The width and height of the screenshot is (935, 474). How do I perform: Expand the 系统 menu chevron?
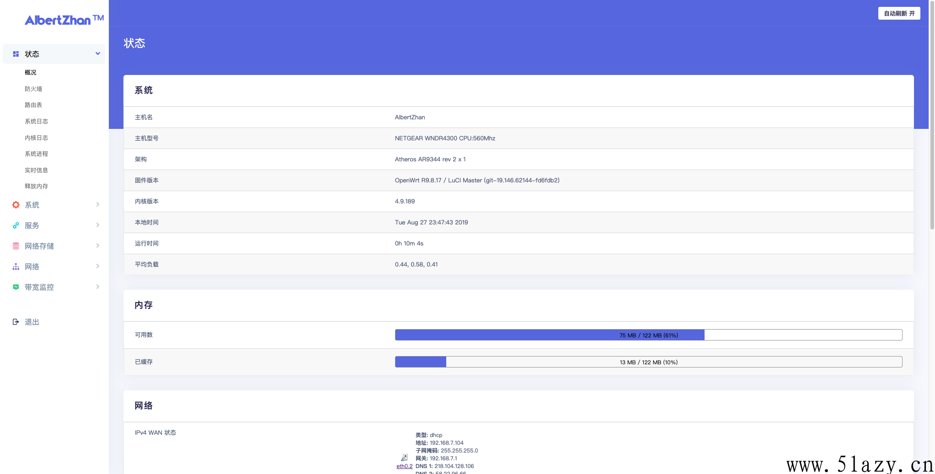(x=98, y=204)
